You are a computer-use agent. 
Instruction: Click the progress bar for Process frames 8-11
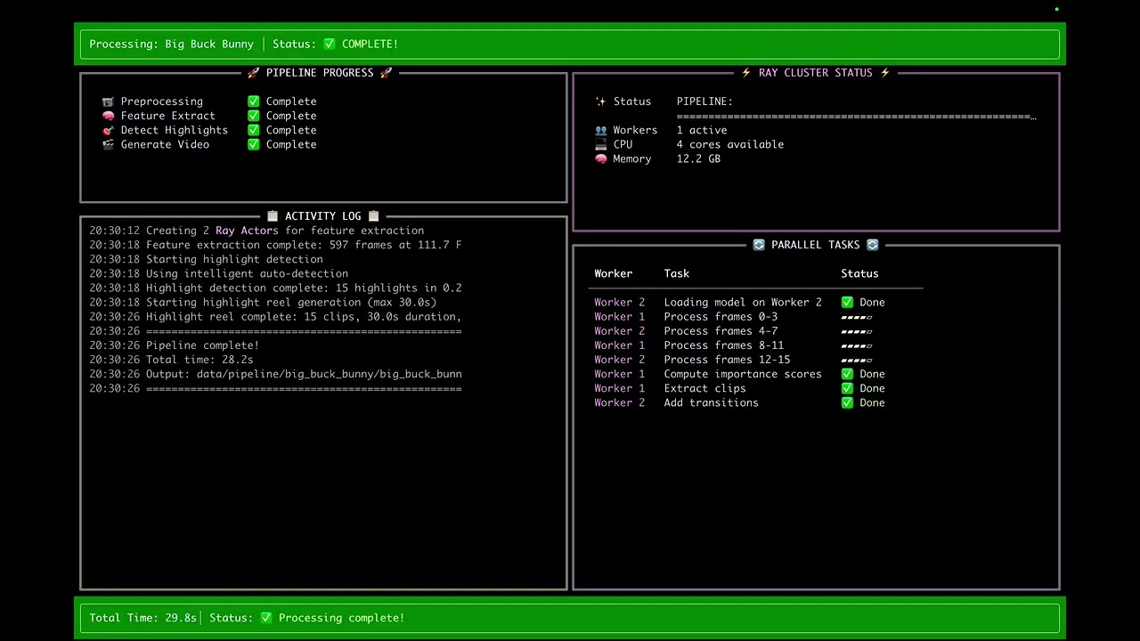pos(857,345)
